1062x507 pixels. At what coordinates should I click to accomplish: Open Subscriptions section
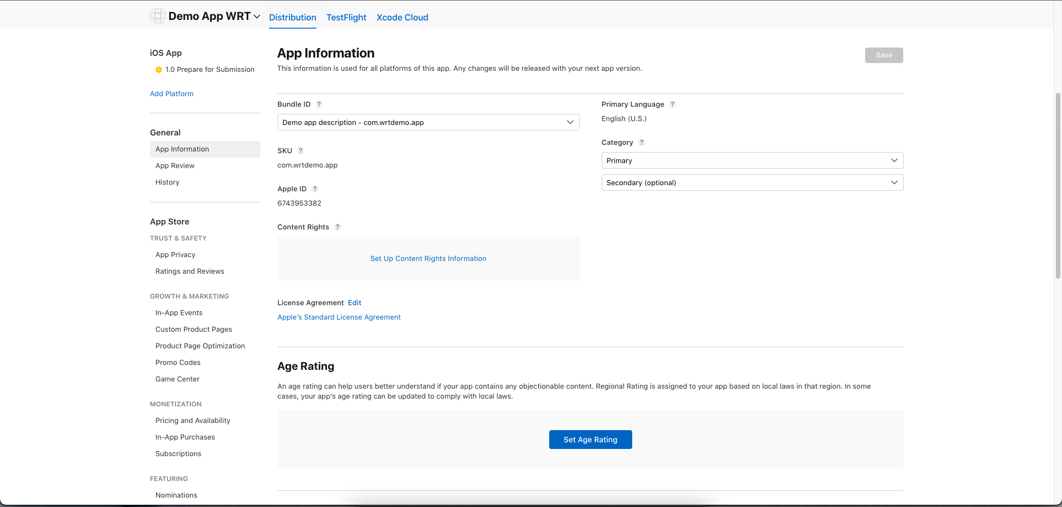(178, 454)
